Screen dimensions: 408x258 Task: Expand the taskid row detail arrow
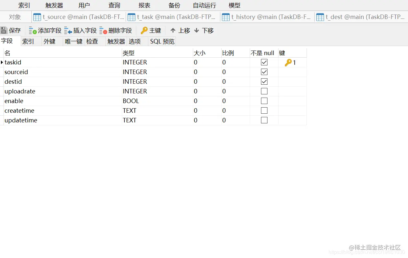(x=1, y=62)
